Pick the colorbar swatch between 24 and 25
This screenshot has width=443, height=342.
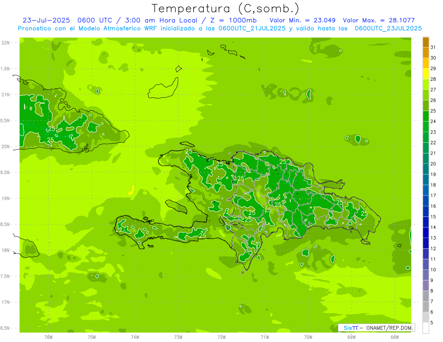tap(426, 116)
